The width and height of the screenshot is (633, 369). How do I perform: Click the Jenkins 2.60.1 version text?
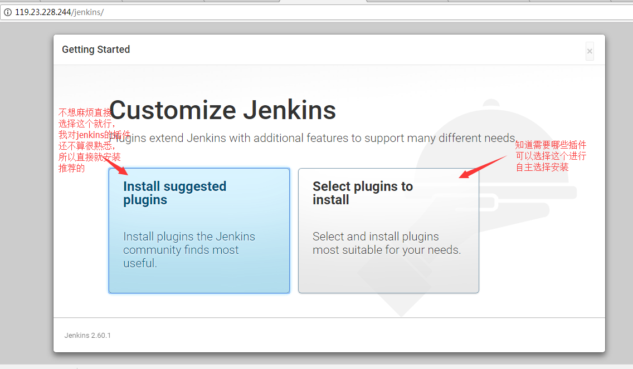(x=87, y=335)
